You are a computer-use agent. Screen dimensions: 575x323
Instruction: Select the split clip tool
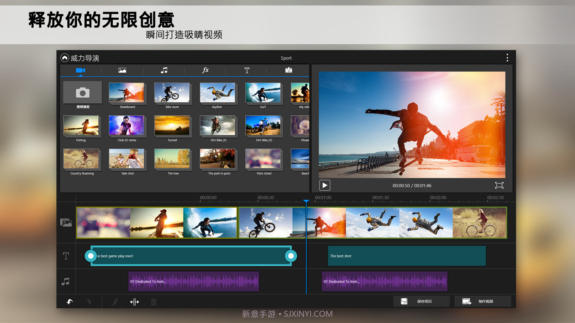point(134,302)
